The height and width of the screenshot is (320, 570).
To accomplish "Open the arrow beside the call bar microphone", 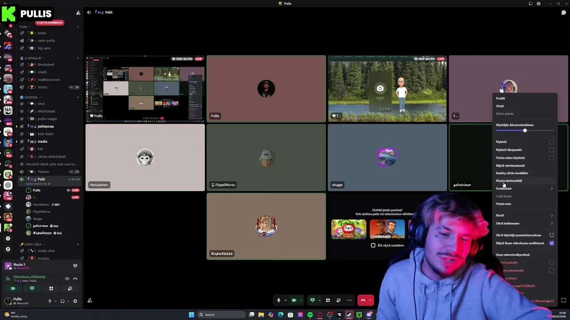I will pos(285,300).
